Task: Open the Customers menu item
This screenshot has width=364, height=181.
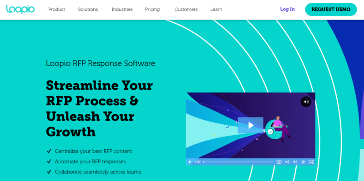Action: 186,10
